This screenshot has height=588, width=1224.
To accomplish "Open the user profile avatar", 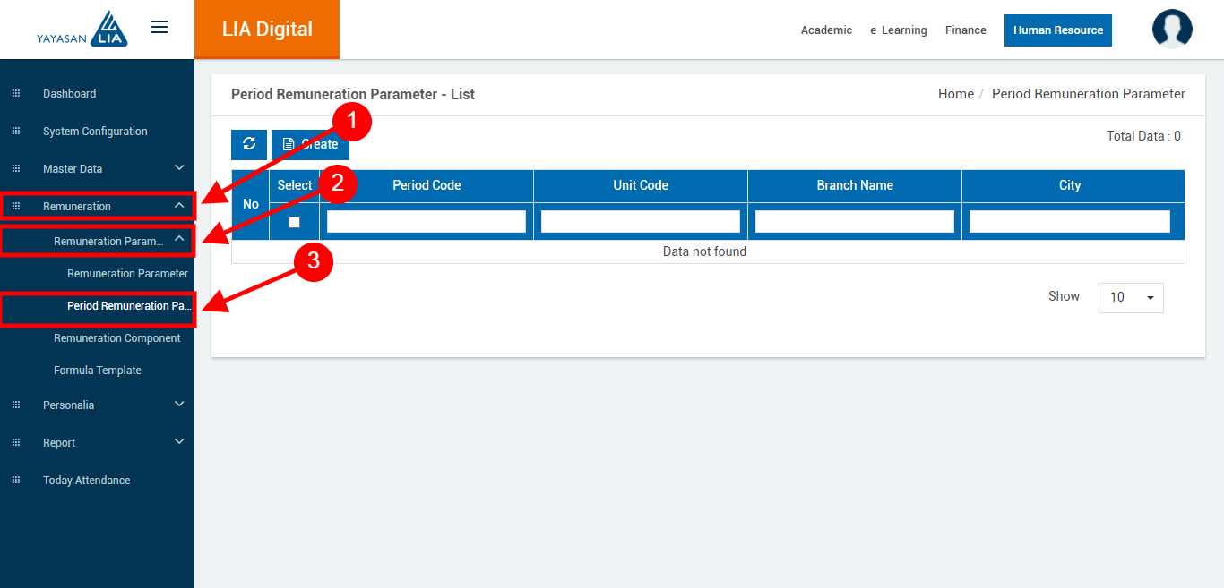I will pos(1171,29).
